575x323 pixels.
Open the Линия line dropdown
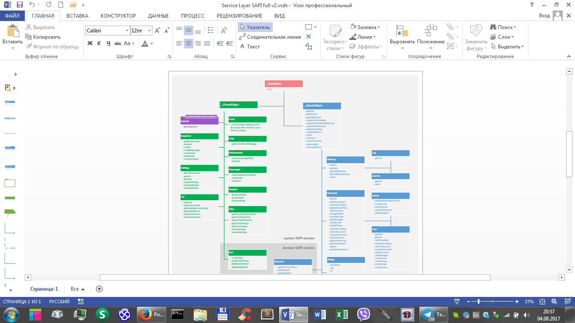363,37
